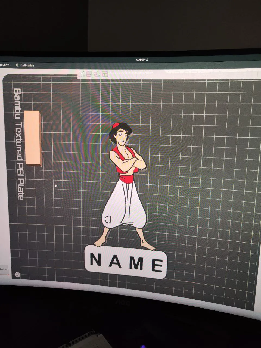Select the Aladdin figure model
The image size is (261, 348).
tap(125, 186)
